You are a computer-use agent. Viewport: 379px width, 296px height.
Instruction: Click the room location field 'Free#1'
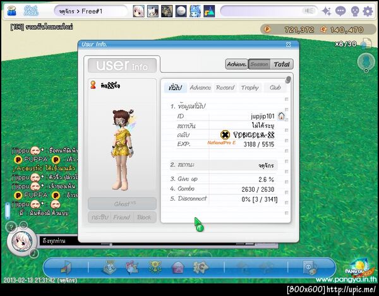pyautogui.click(x=90, y=11)
